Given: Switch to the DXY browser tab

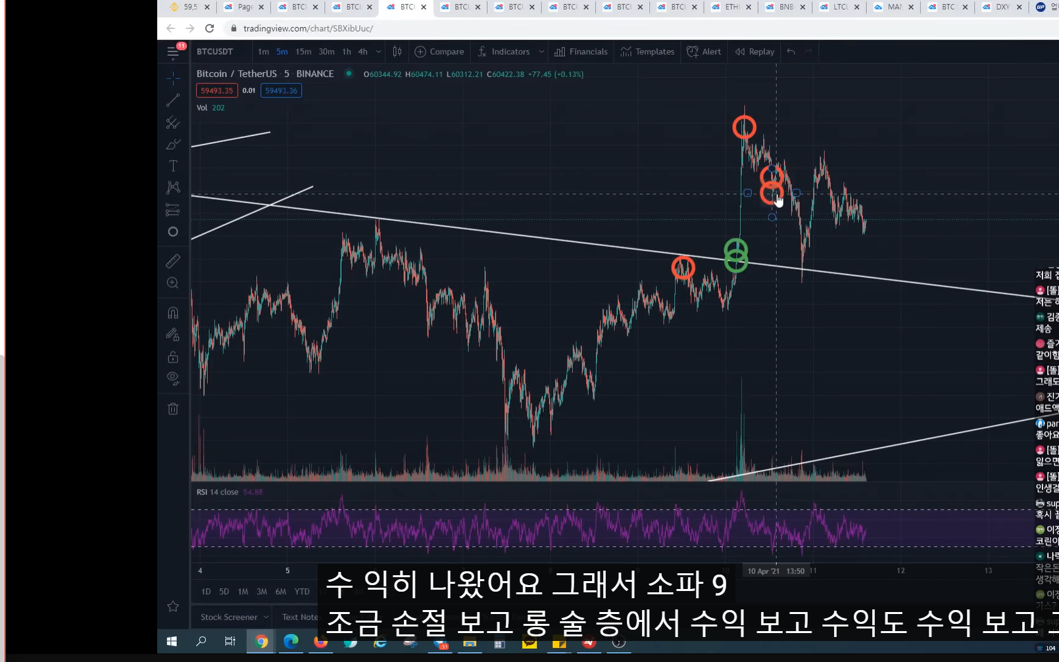Looking at the screenshot, I should (x=1001, y=7).
